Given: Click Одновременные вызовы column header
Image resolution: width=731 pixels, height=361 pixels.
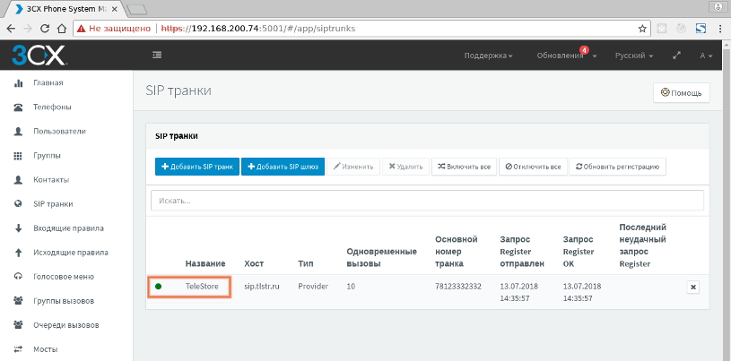Looking at the screenshot, I should point(382,258).
